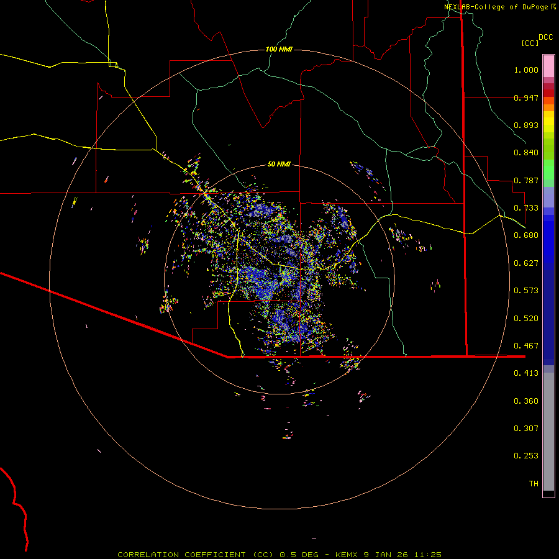Click the 0.520 scale value
The image size is (559, 559).
526,319
